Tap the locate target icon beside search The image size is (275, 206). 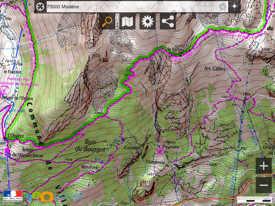point(40,6)
